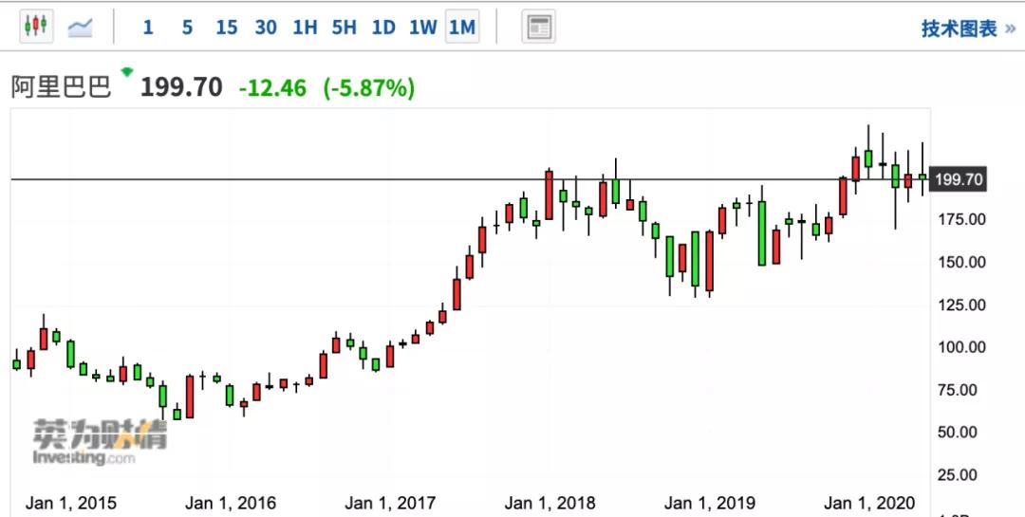Select the 1H timeframe
The height and width of the screenshot is (517, 1025).
click(x=305, y=28)
